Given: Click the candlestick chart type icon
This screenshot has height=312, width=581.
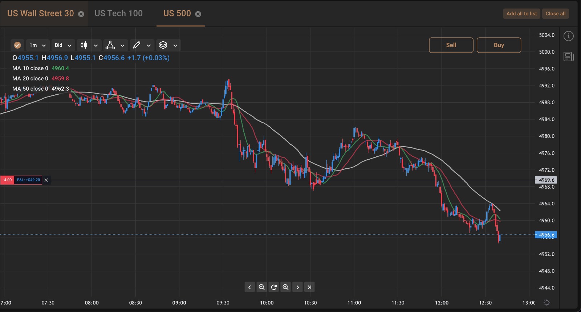Looking at the screenshot, I should 84,45.
